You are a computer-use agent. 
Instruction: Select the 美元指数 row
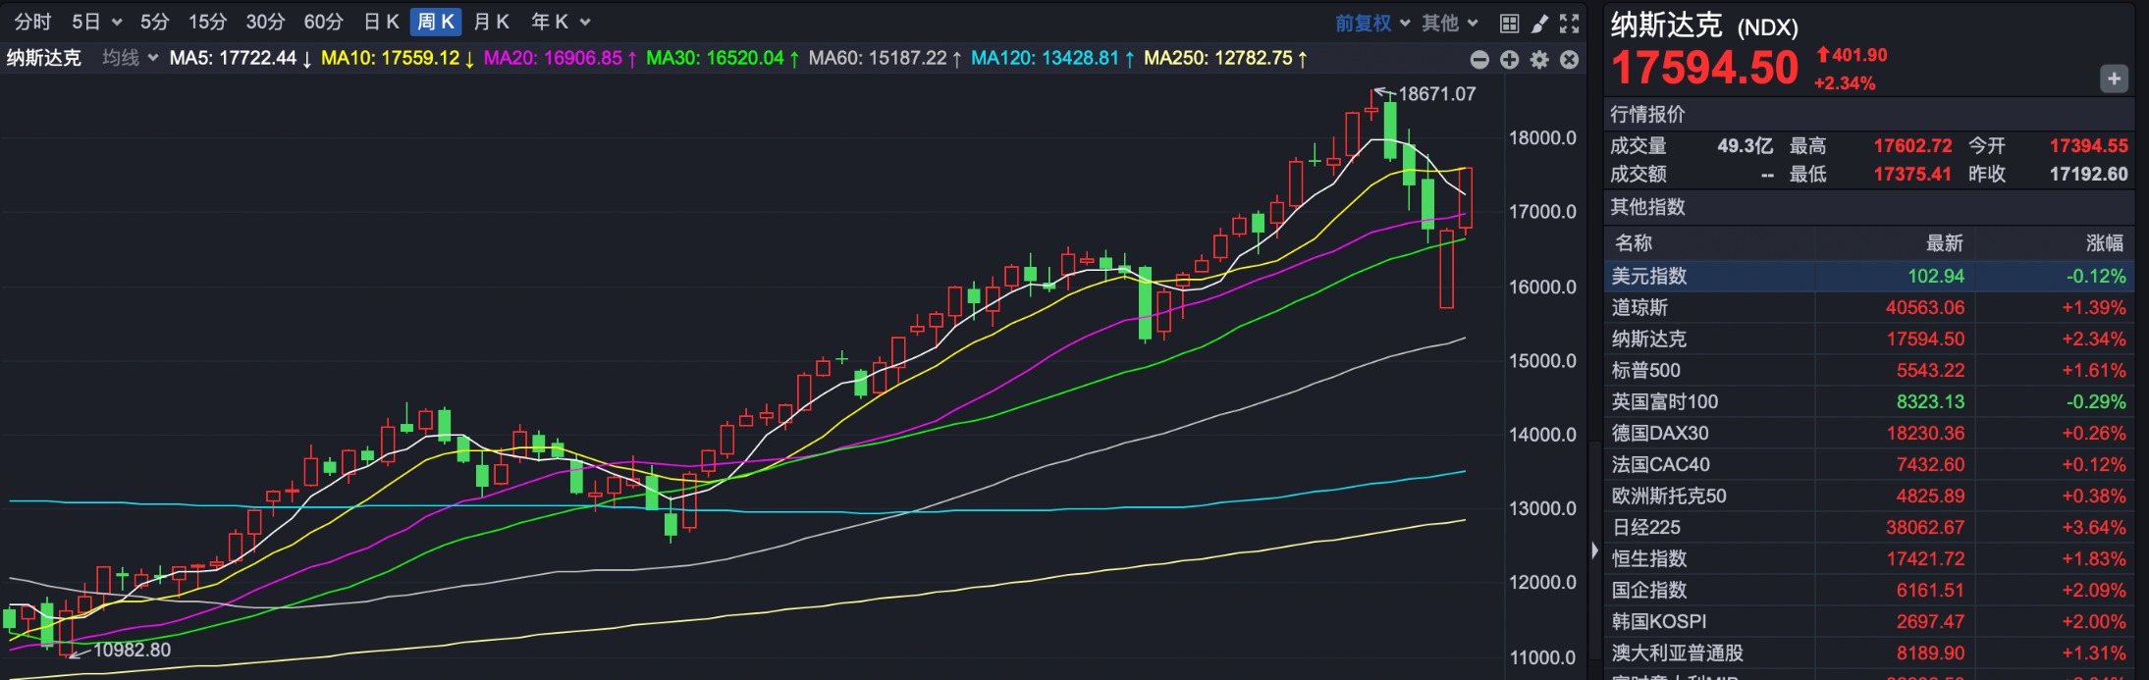click(x=1869, y=276)
